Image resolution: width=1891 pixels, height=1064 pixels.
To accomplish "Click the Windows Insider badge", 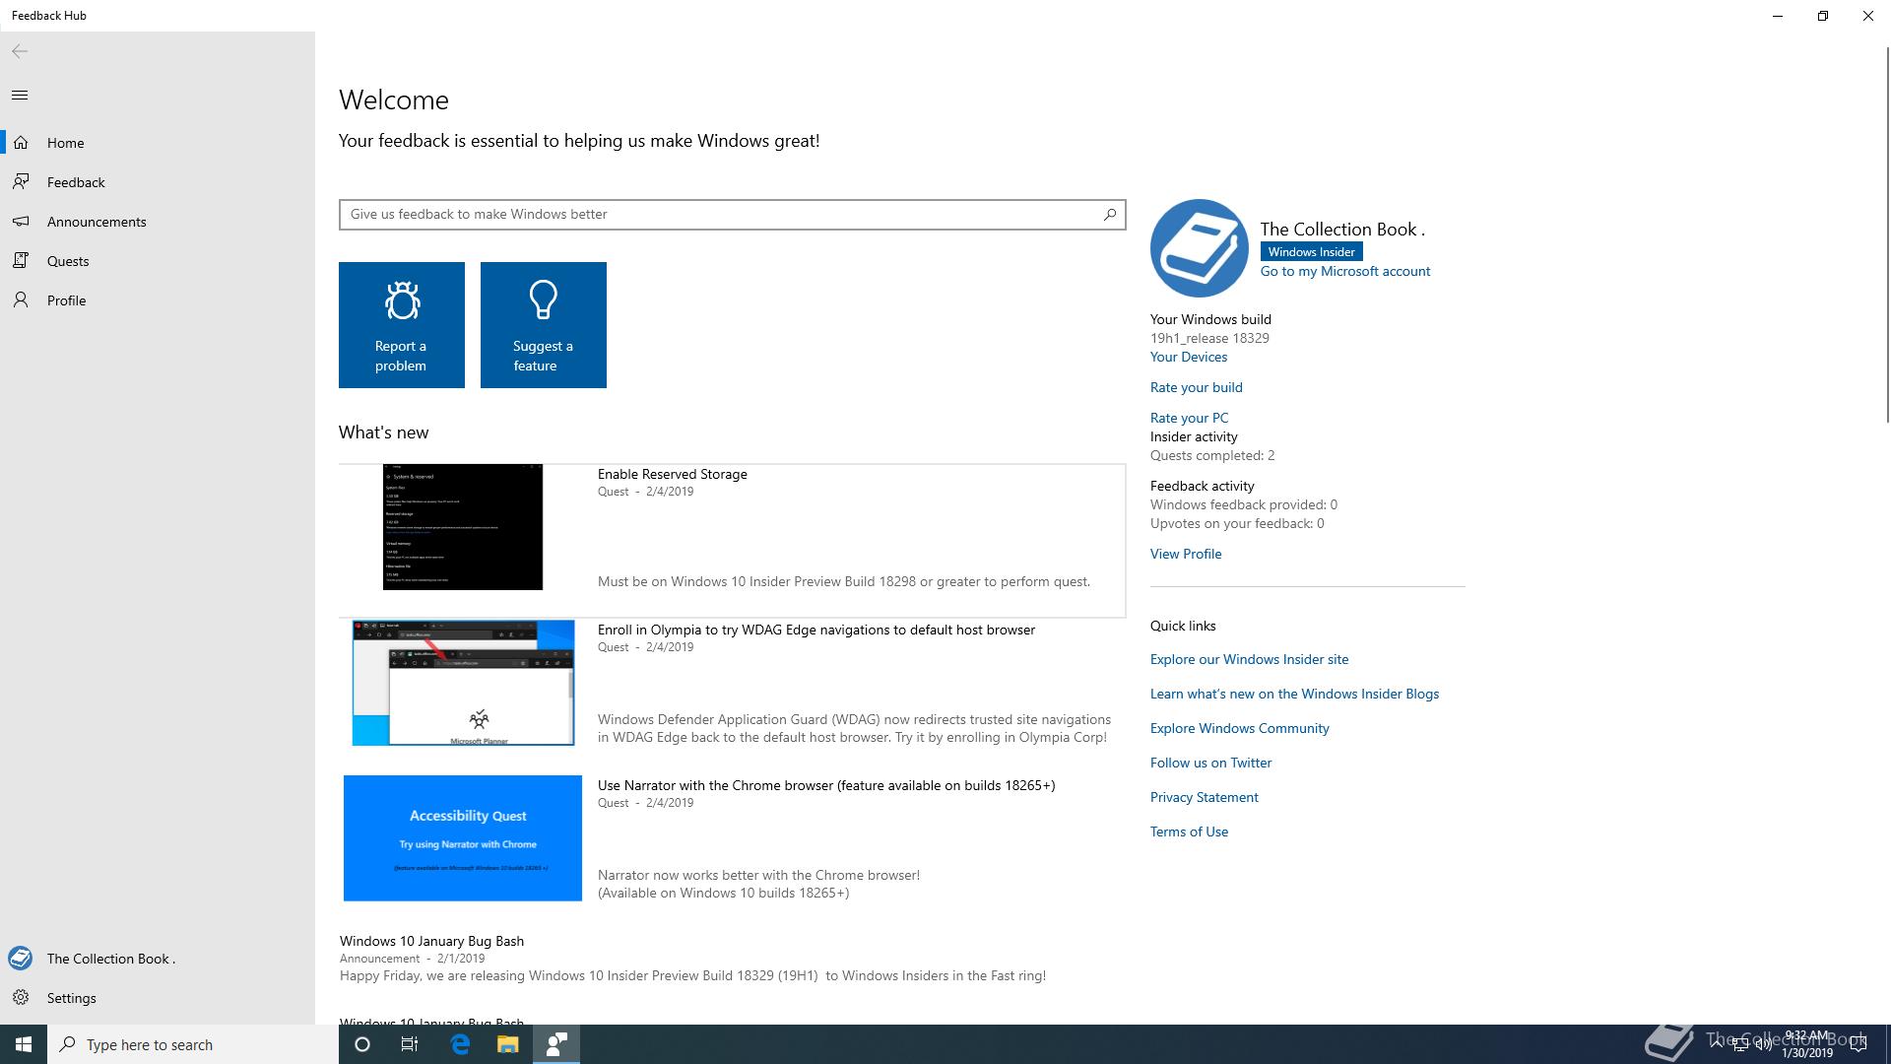I will coord(1311,252).
